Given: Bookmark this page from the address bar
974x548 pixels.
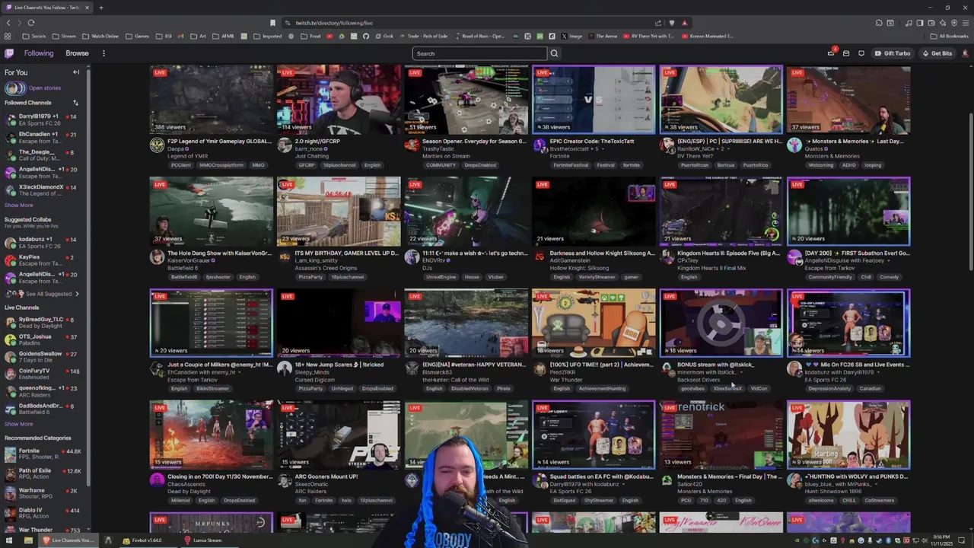Looking at the screenshot, I should (x=272, y=23).
